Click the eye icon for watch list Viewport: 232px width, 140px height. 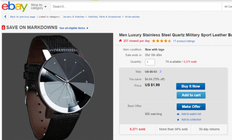(178, 114)
